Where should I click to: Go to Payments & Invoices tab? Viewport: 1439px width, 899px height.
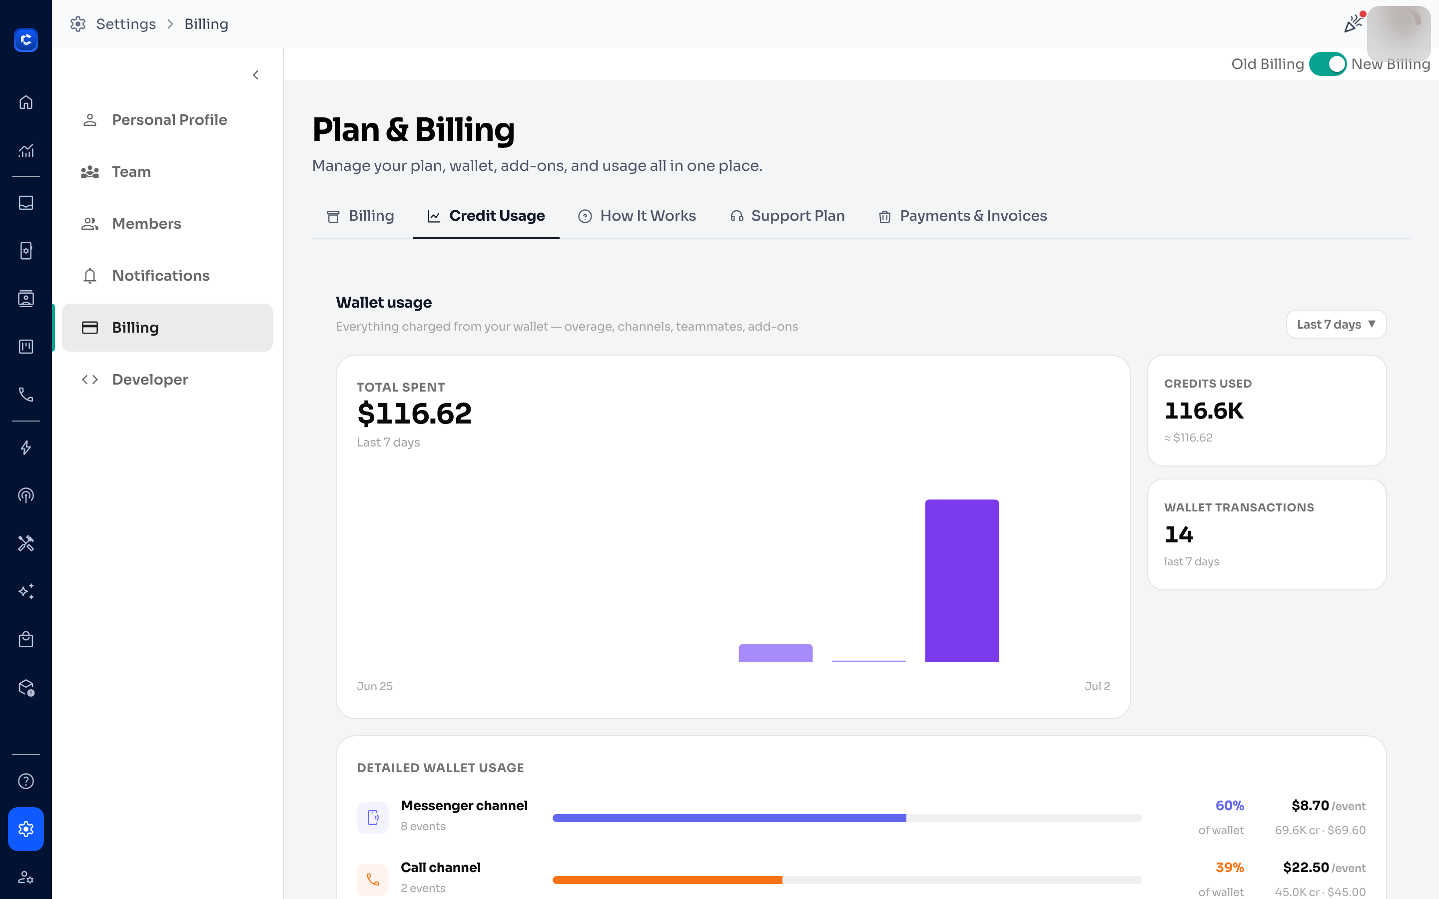click(x=963, y=216)
